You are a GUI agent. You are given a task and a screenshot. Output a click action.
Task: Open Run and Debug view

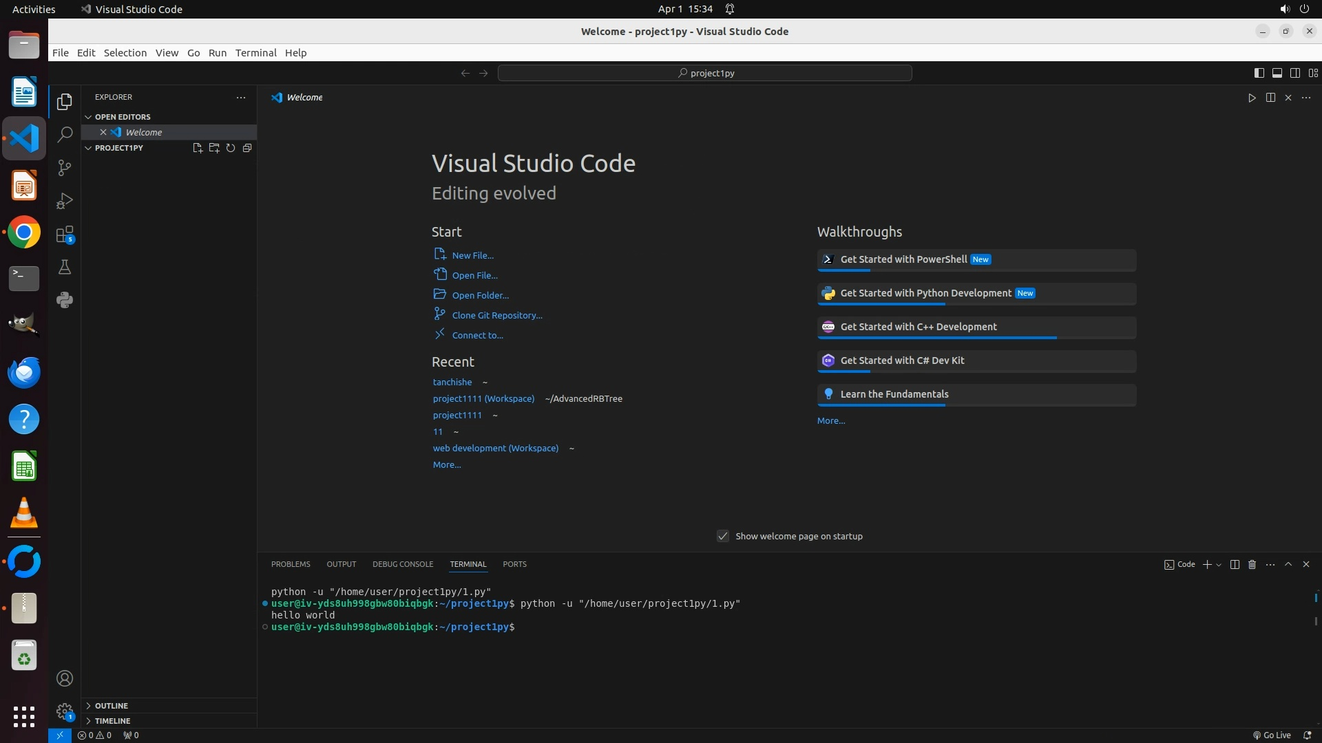(x=65, y=201)
